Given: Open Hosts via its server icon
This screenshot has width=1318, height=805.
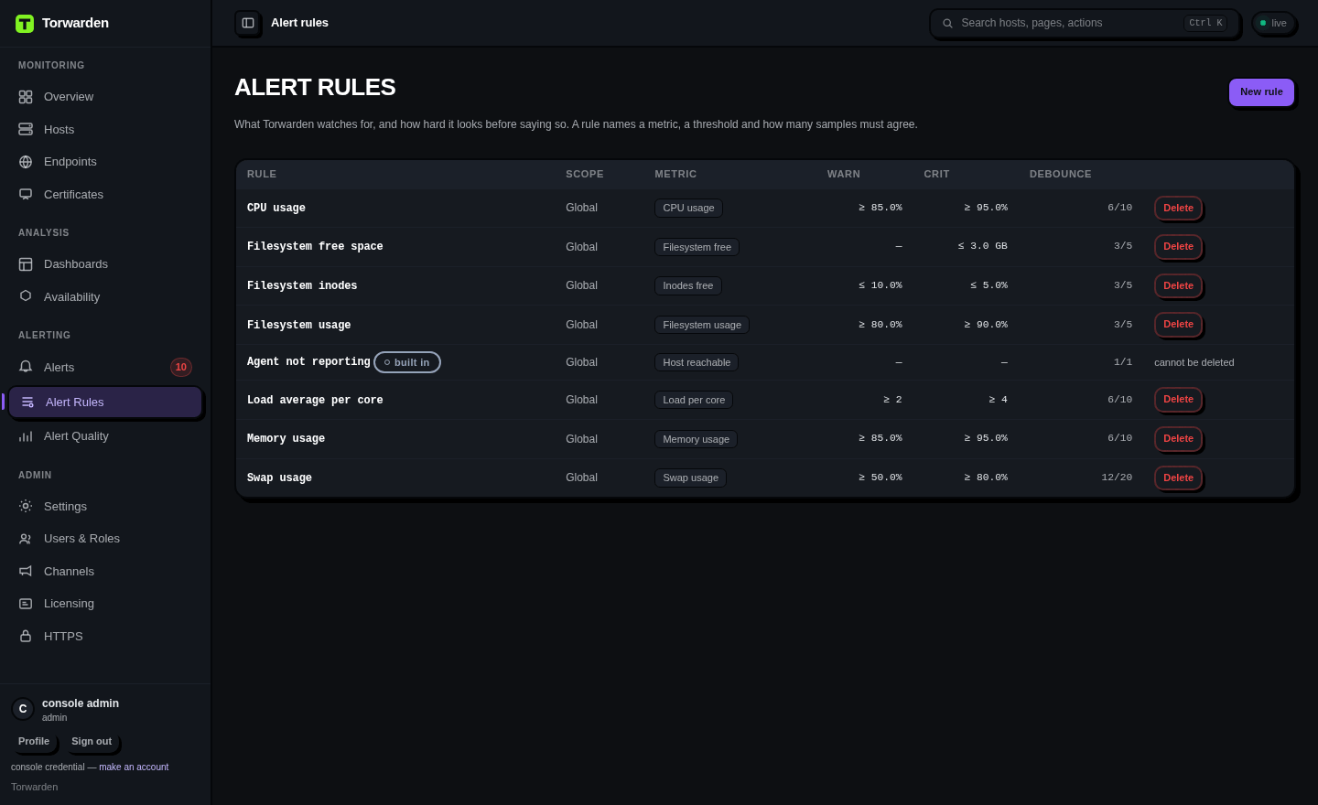Looking at the screenshot, I should 26,130.
